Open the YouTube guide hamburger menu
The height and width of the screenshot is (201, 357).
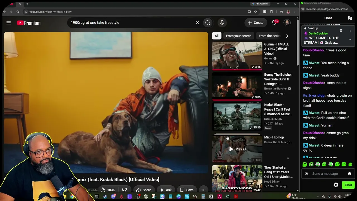[9, 23]
